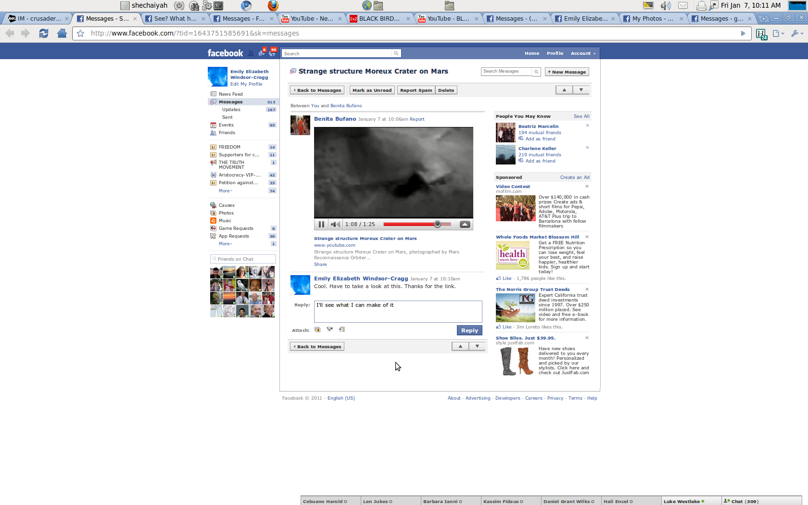Reload the page with the refresh icon
This screenshot has width=808, height=505.
click(44, 33)
